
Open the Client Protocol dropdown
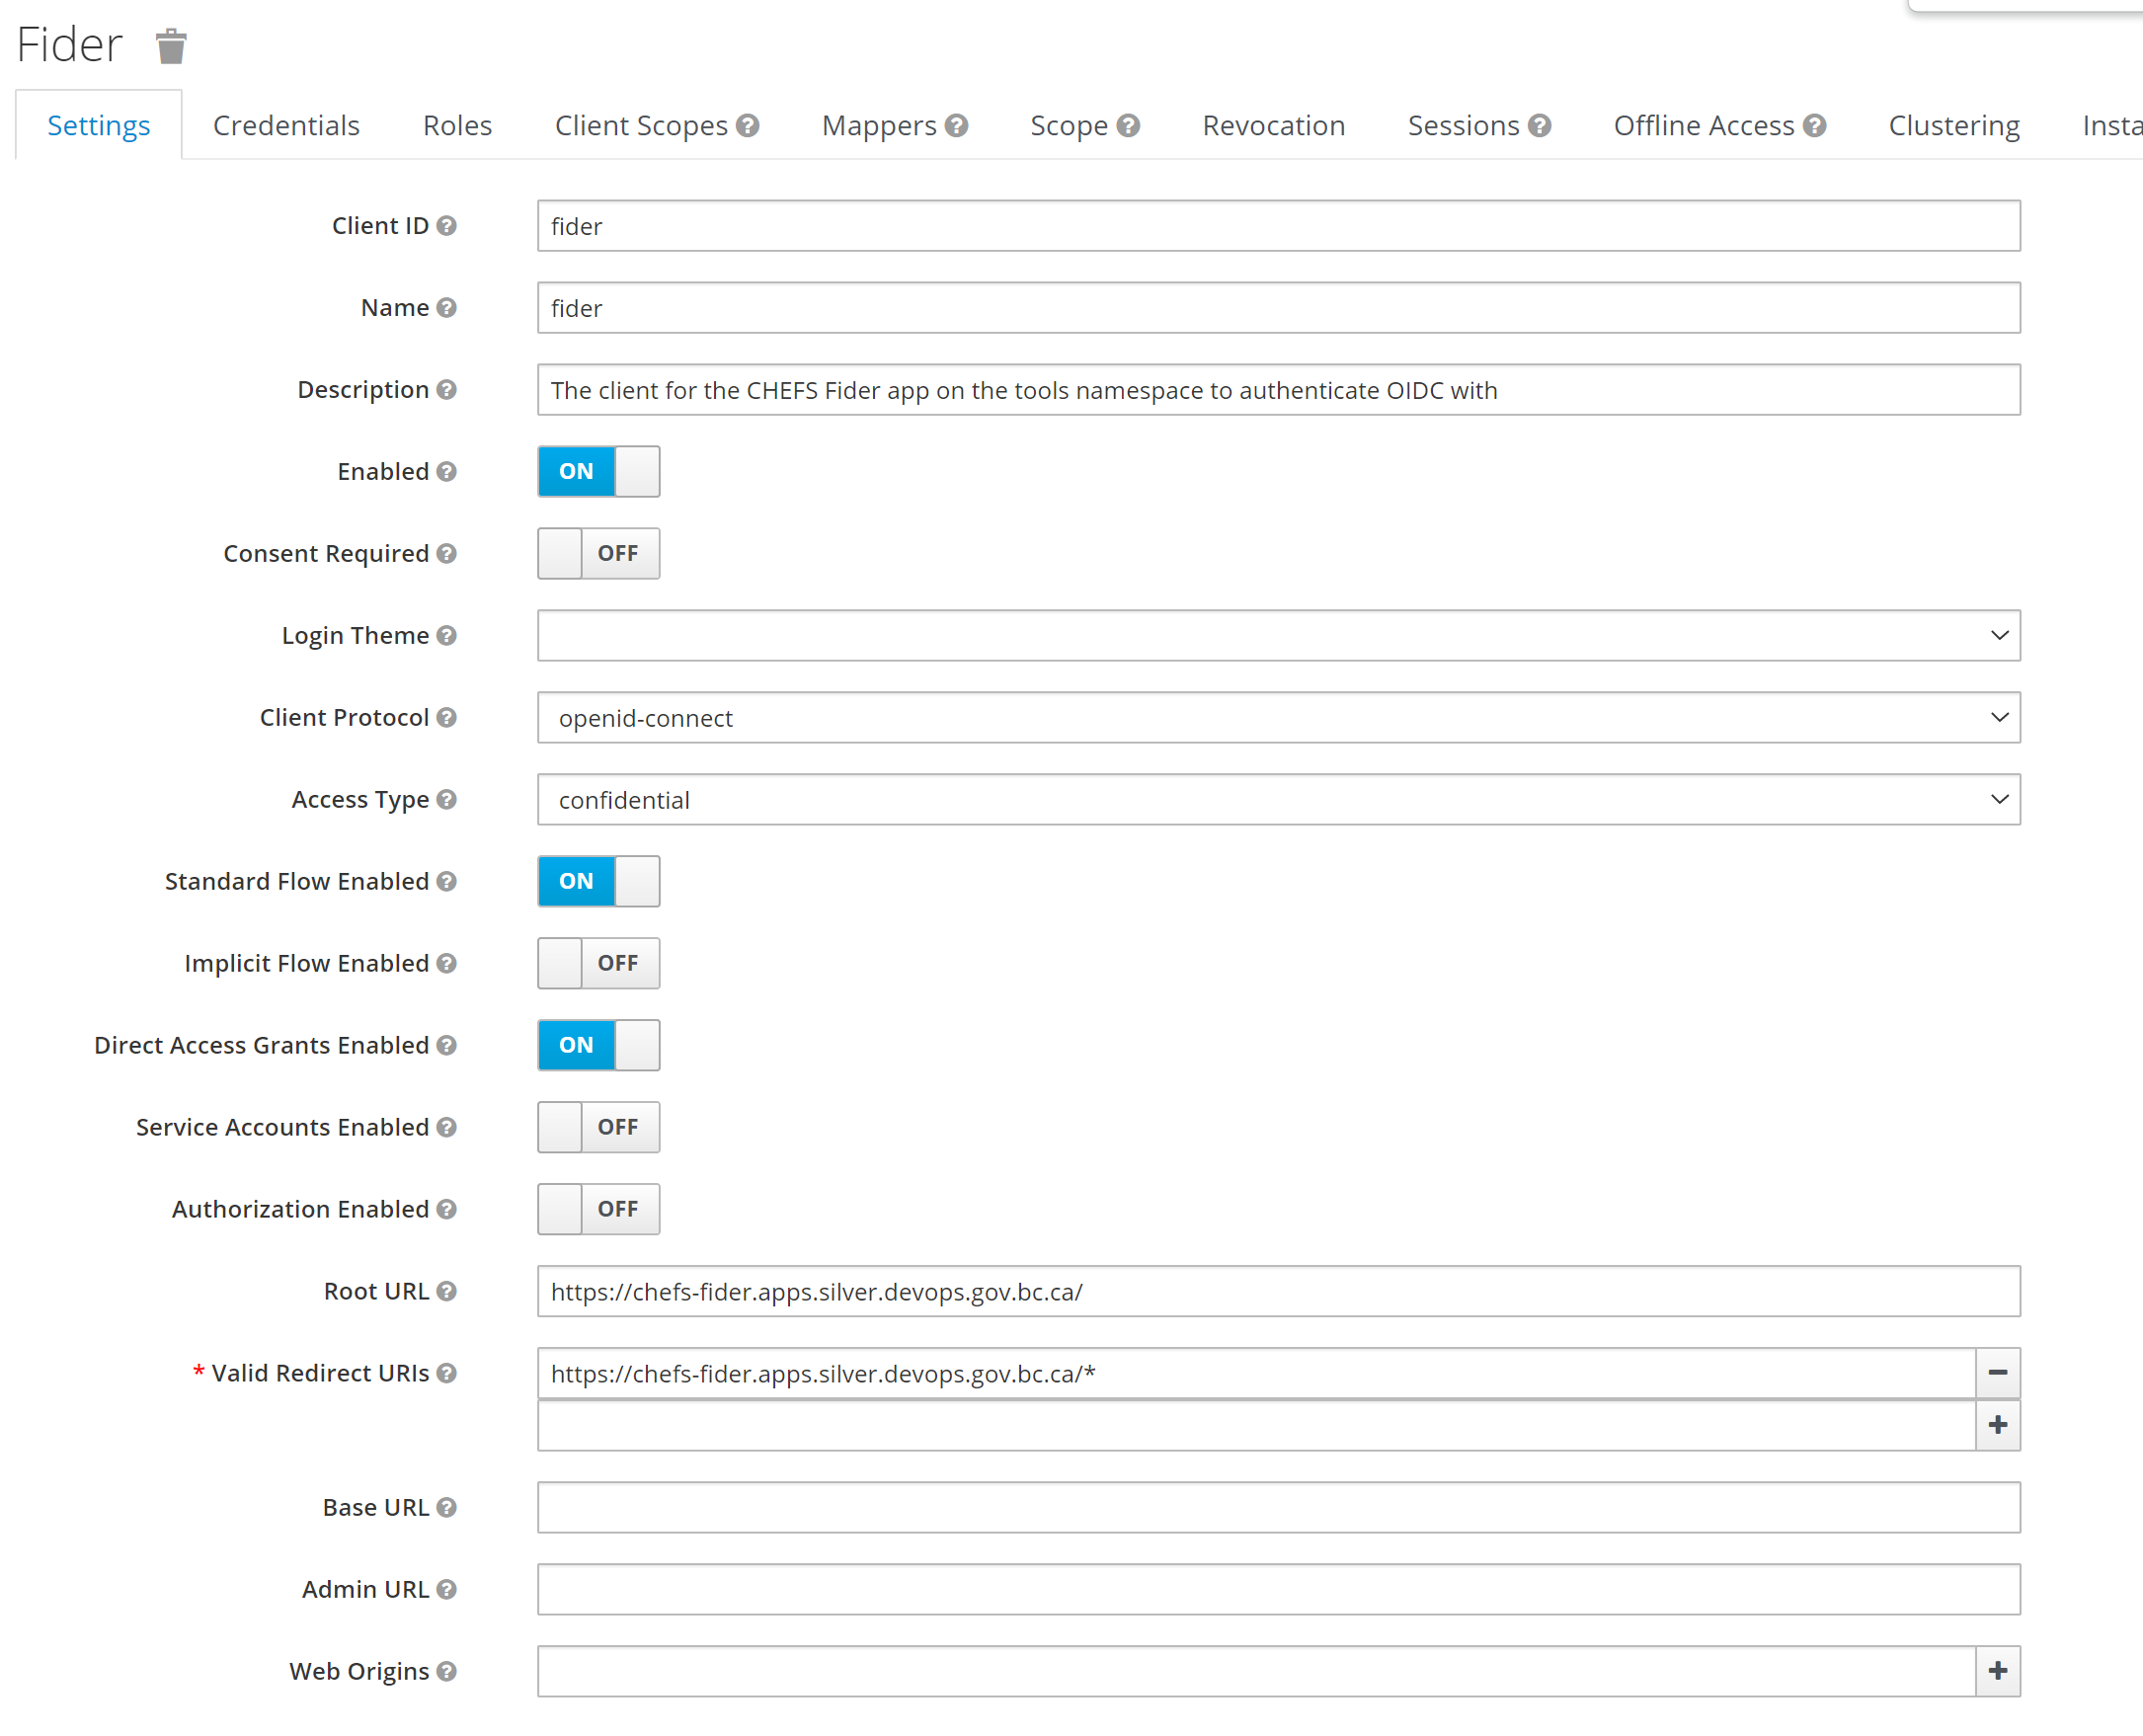pos(1279,718)
